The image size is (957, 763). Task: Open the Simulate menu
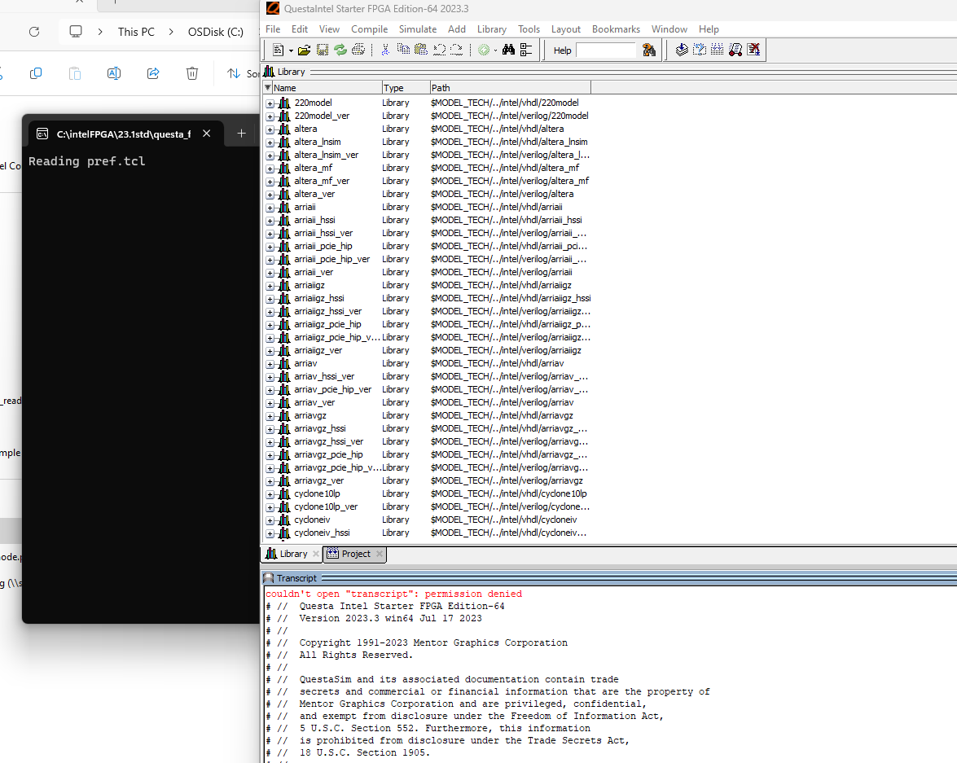tap(417, 29)
